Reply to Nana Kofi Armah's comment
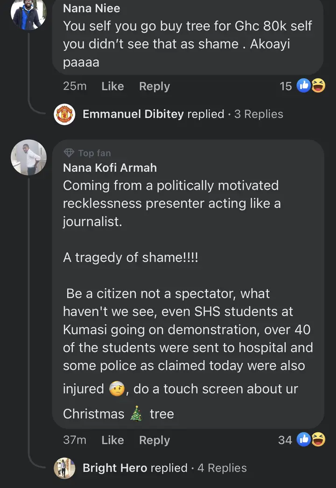Viewport: 336px width, 488px height. [154, 440]
